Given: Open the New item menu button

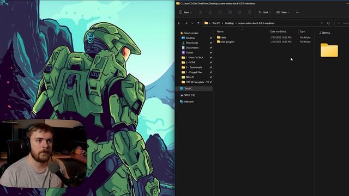Looking at the screenshot, I should [x=185, y=12].
